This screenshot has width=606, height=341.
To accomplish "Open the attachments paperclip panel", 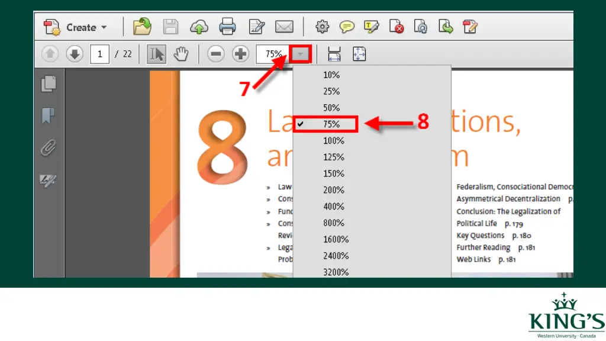I will pos(49,147).
